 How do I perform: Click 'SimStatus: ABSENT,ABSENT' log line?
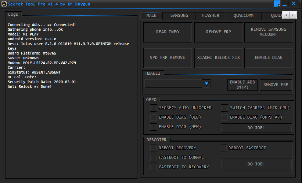[x=34, y=72]
